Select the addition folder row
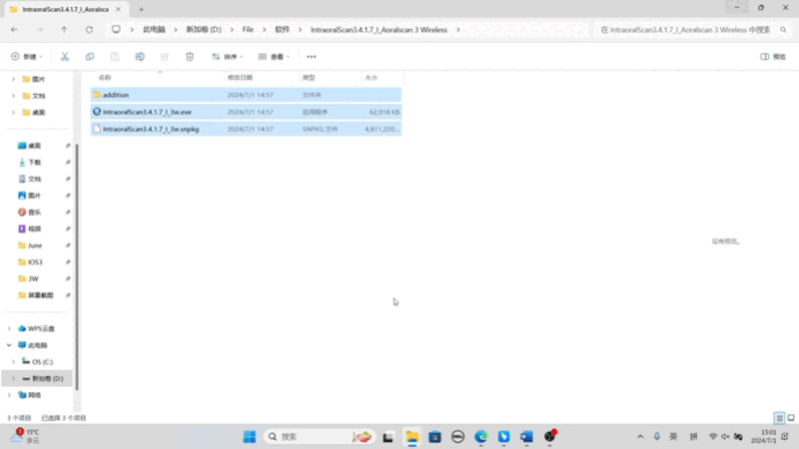 click(246, 95)
